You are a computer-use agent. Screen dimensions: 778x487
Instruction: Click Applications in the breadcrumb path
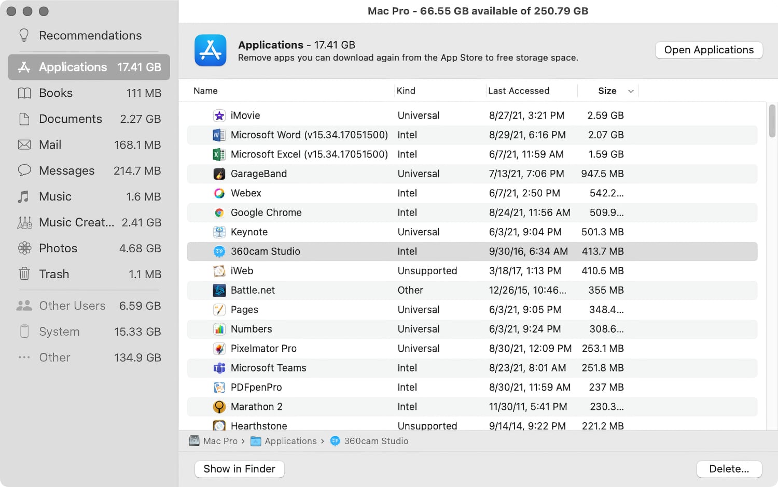[x=291, y=441]
